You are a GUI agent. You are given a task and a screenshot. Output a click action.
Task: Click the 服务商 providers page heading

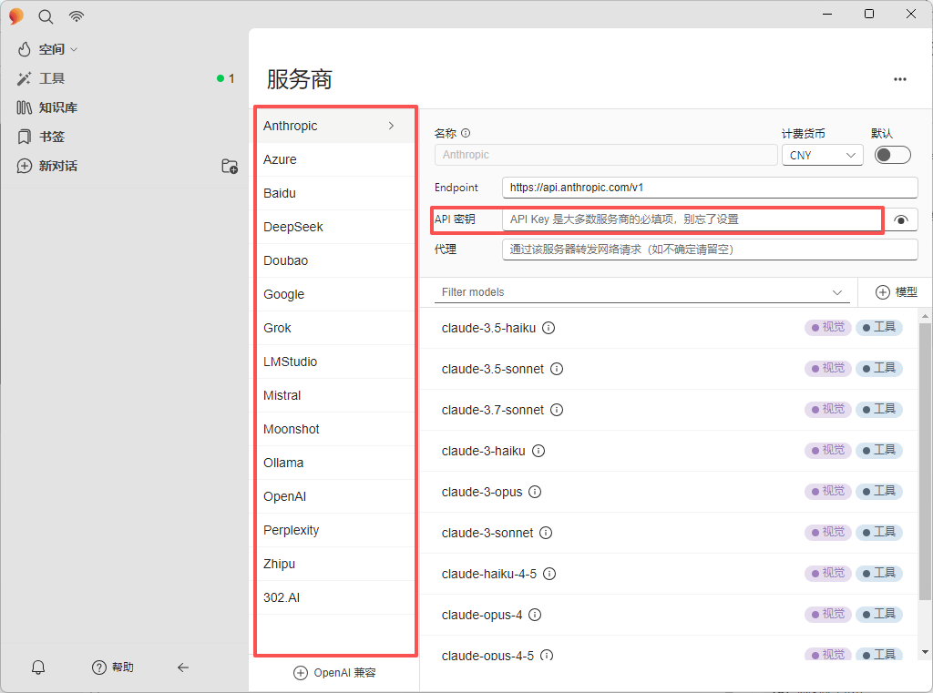click(299, 79)
